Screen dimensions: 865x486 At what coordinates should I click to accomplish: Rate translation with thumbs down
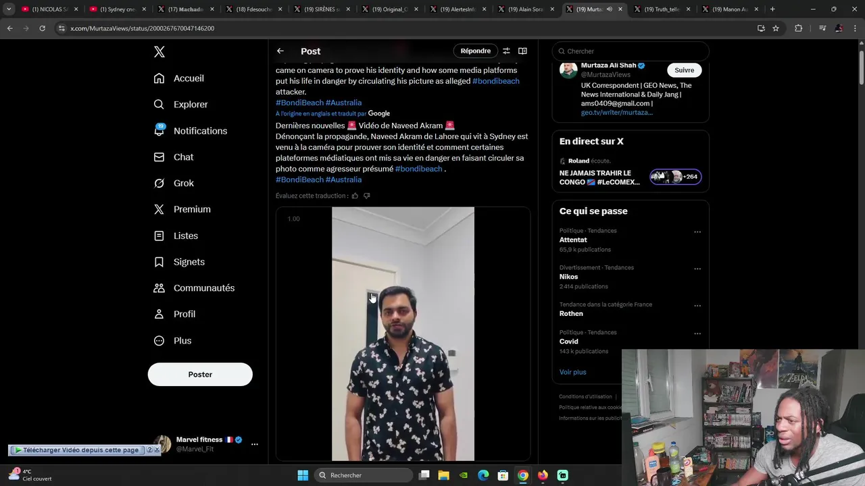click(366, 196)
